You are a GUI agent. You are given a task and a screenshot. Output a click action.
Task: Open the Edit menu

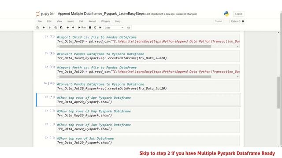click(x=49, y=22)
